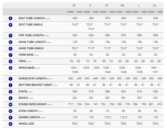The image size is (167, 130).
Task: Click the circled E head angle icon
Action: pyautogui.click(x=11, y=49)
